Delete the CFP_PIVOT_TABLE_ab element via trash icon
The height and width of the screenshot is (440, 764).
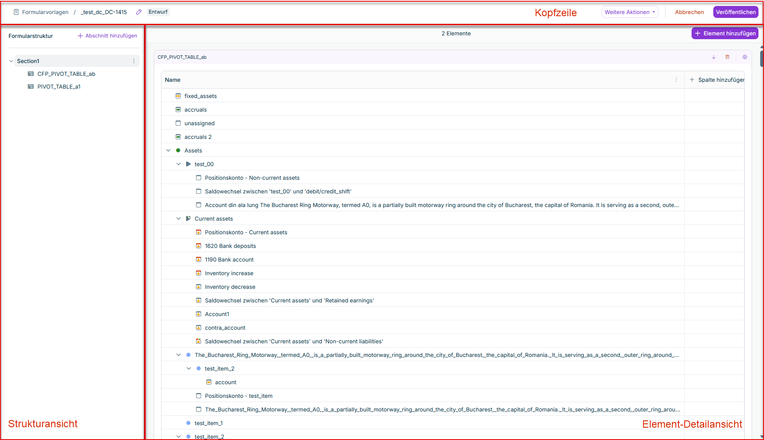[x=727, y=57]
